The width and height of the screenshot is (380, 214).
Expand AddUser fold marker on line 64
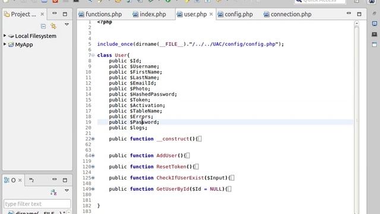tap(93, 156)
